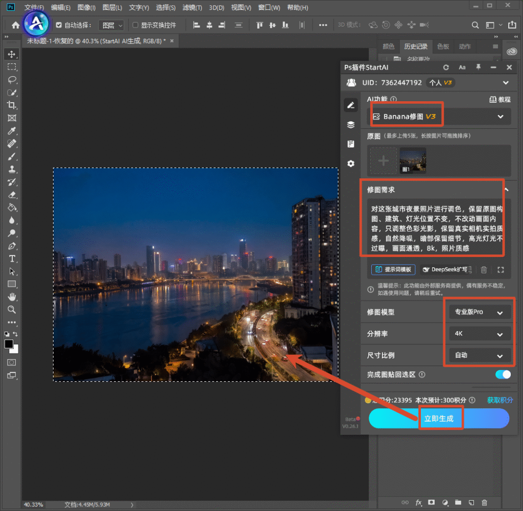523x511 pixels.
Task: Switch to the 动作 tab
Action: 465,47
